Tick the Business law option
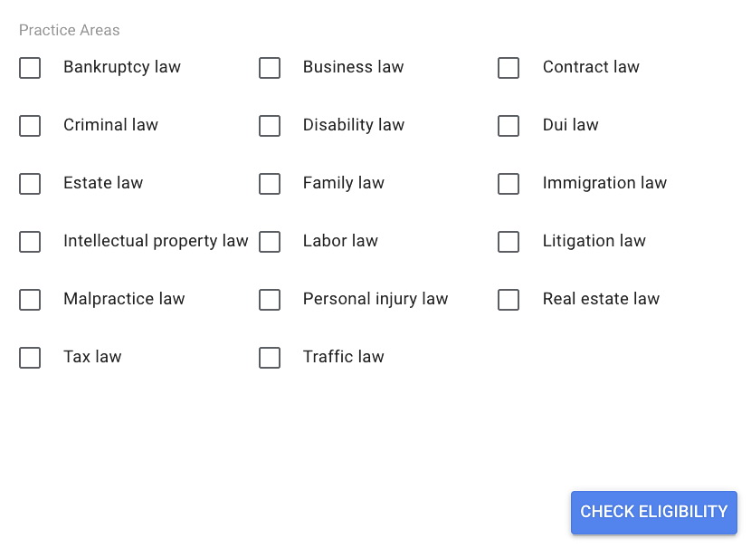Viewport: 751px width, 548px height. [270, 68]
